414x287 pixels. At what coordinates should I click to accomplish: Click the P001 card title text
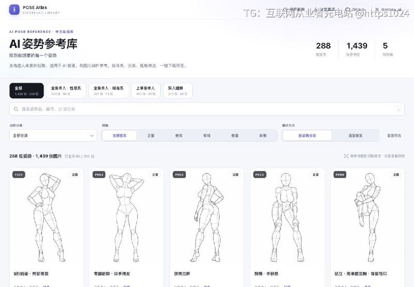(x=31, y=274)
